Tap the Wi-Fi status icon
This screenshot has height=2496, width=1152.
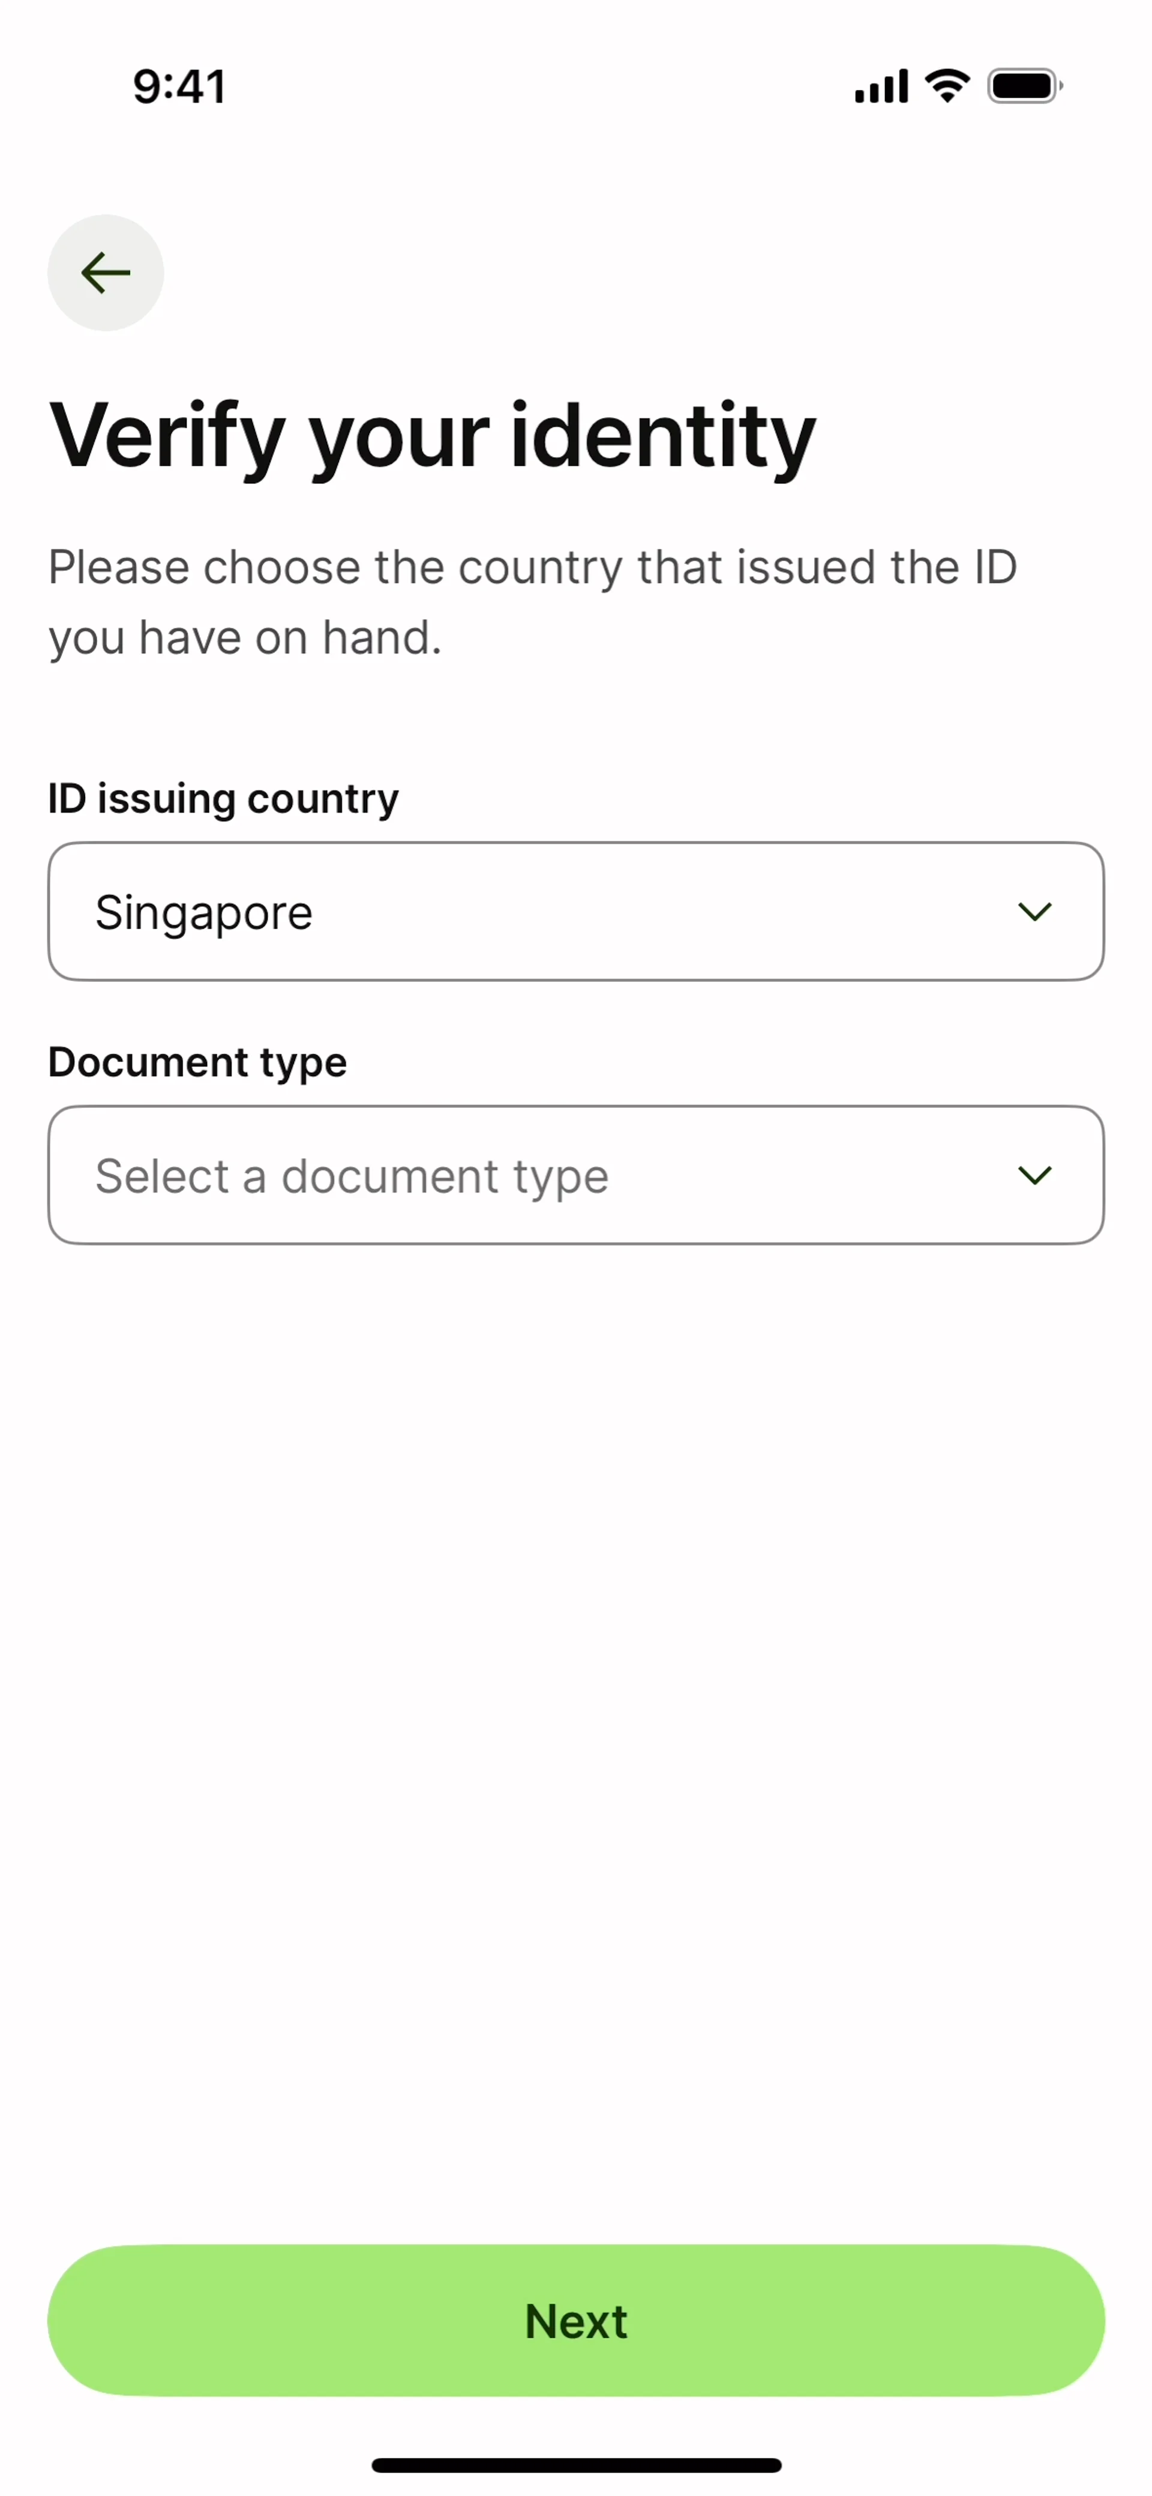[947, 86]
